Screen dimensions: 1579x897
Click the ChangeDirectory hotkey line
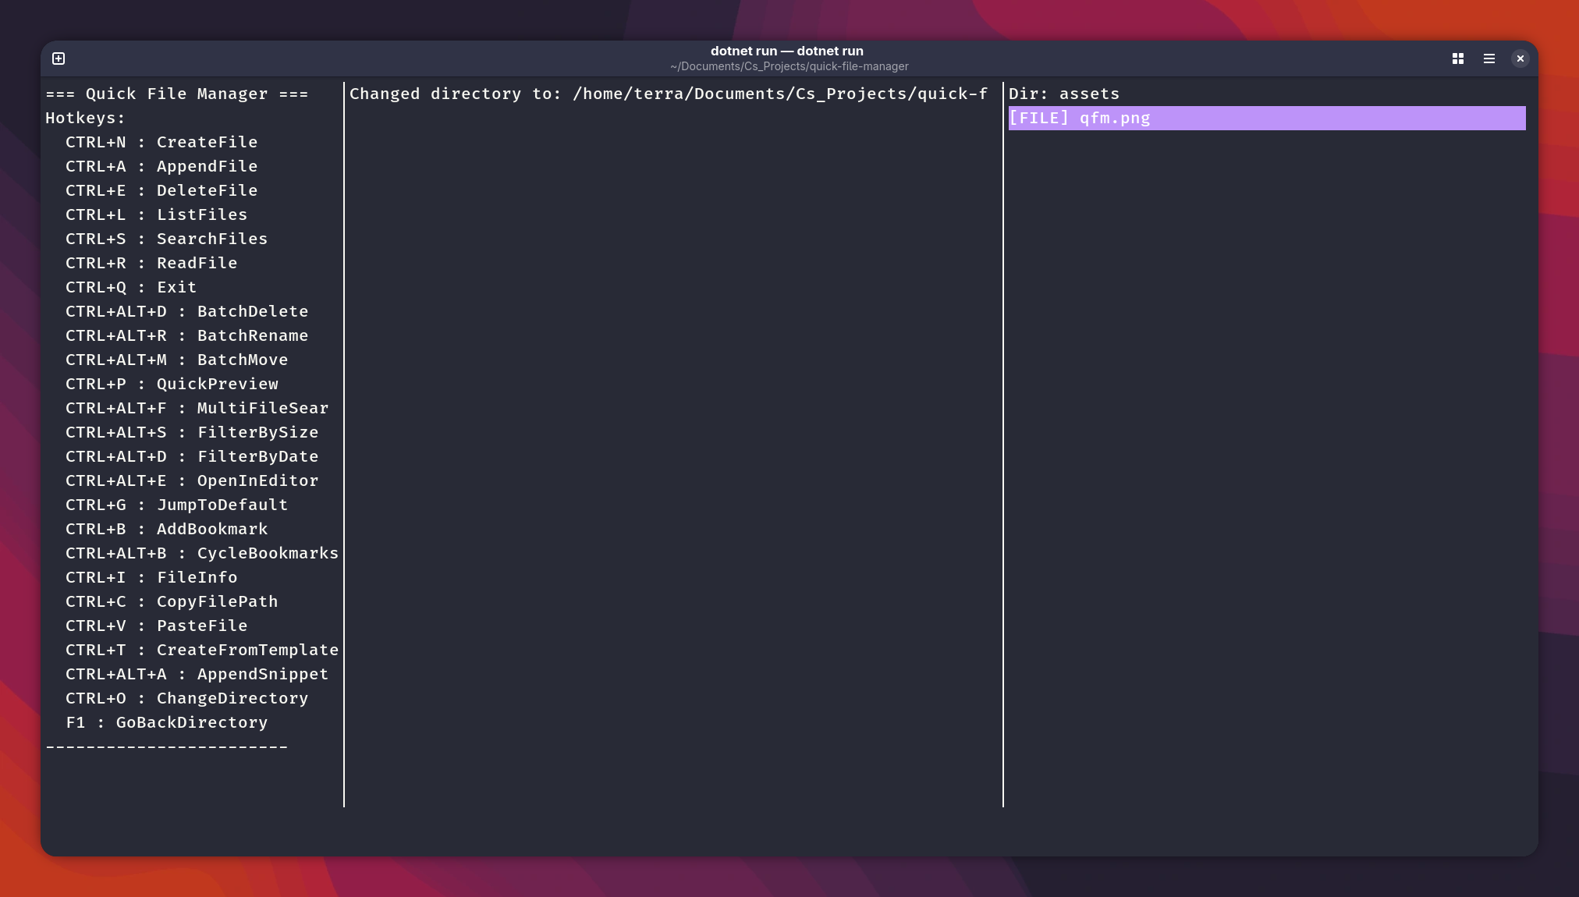[186, 699]
